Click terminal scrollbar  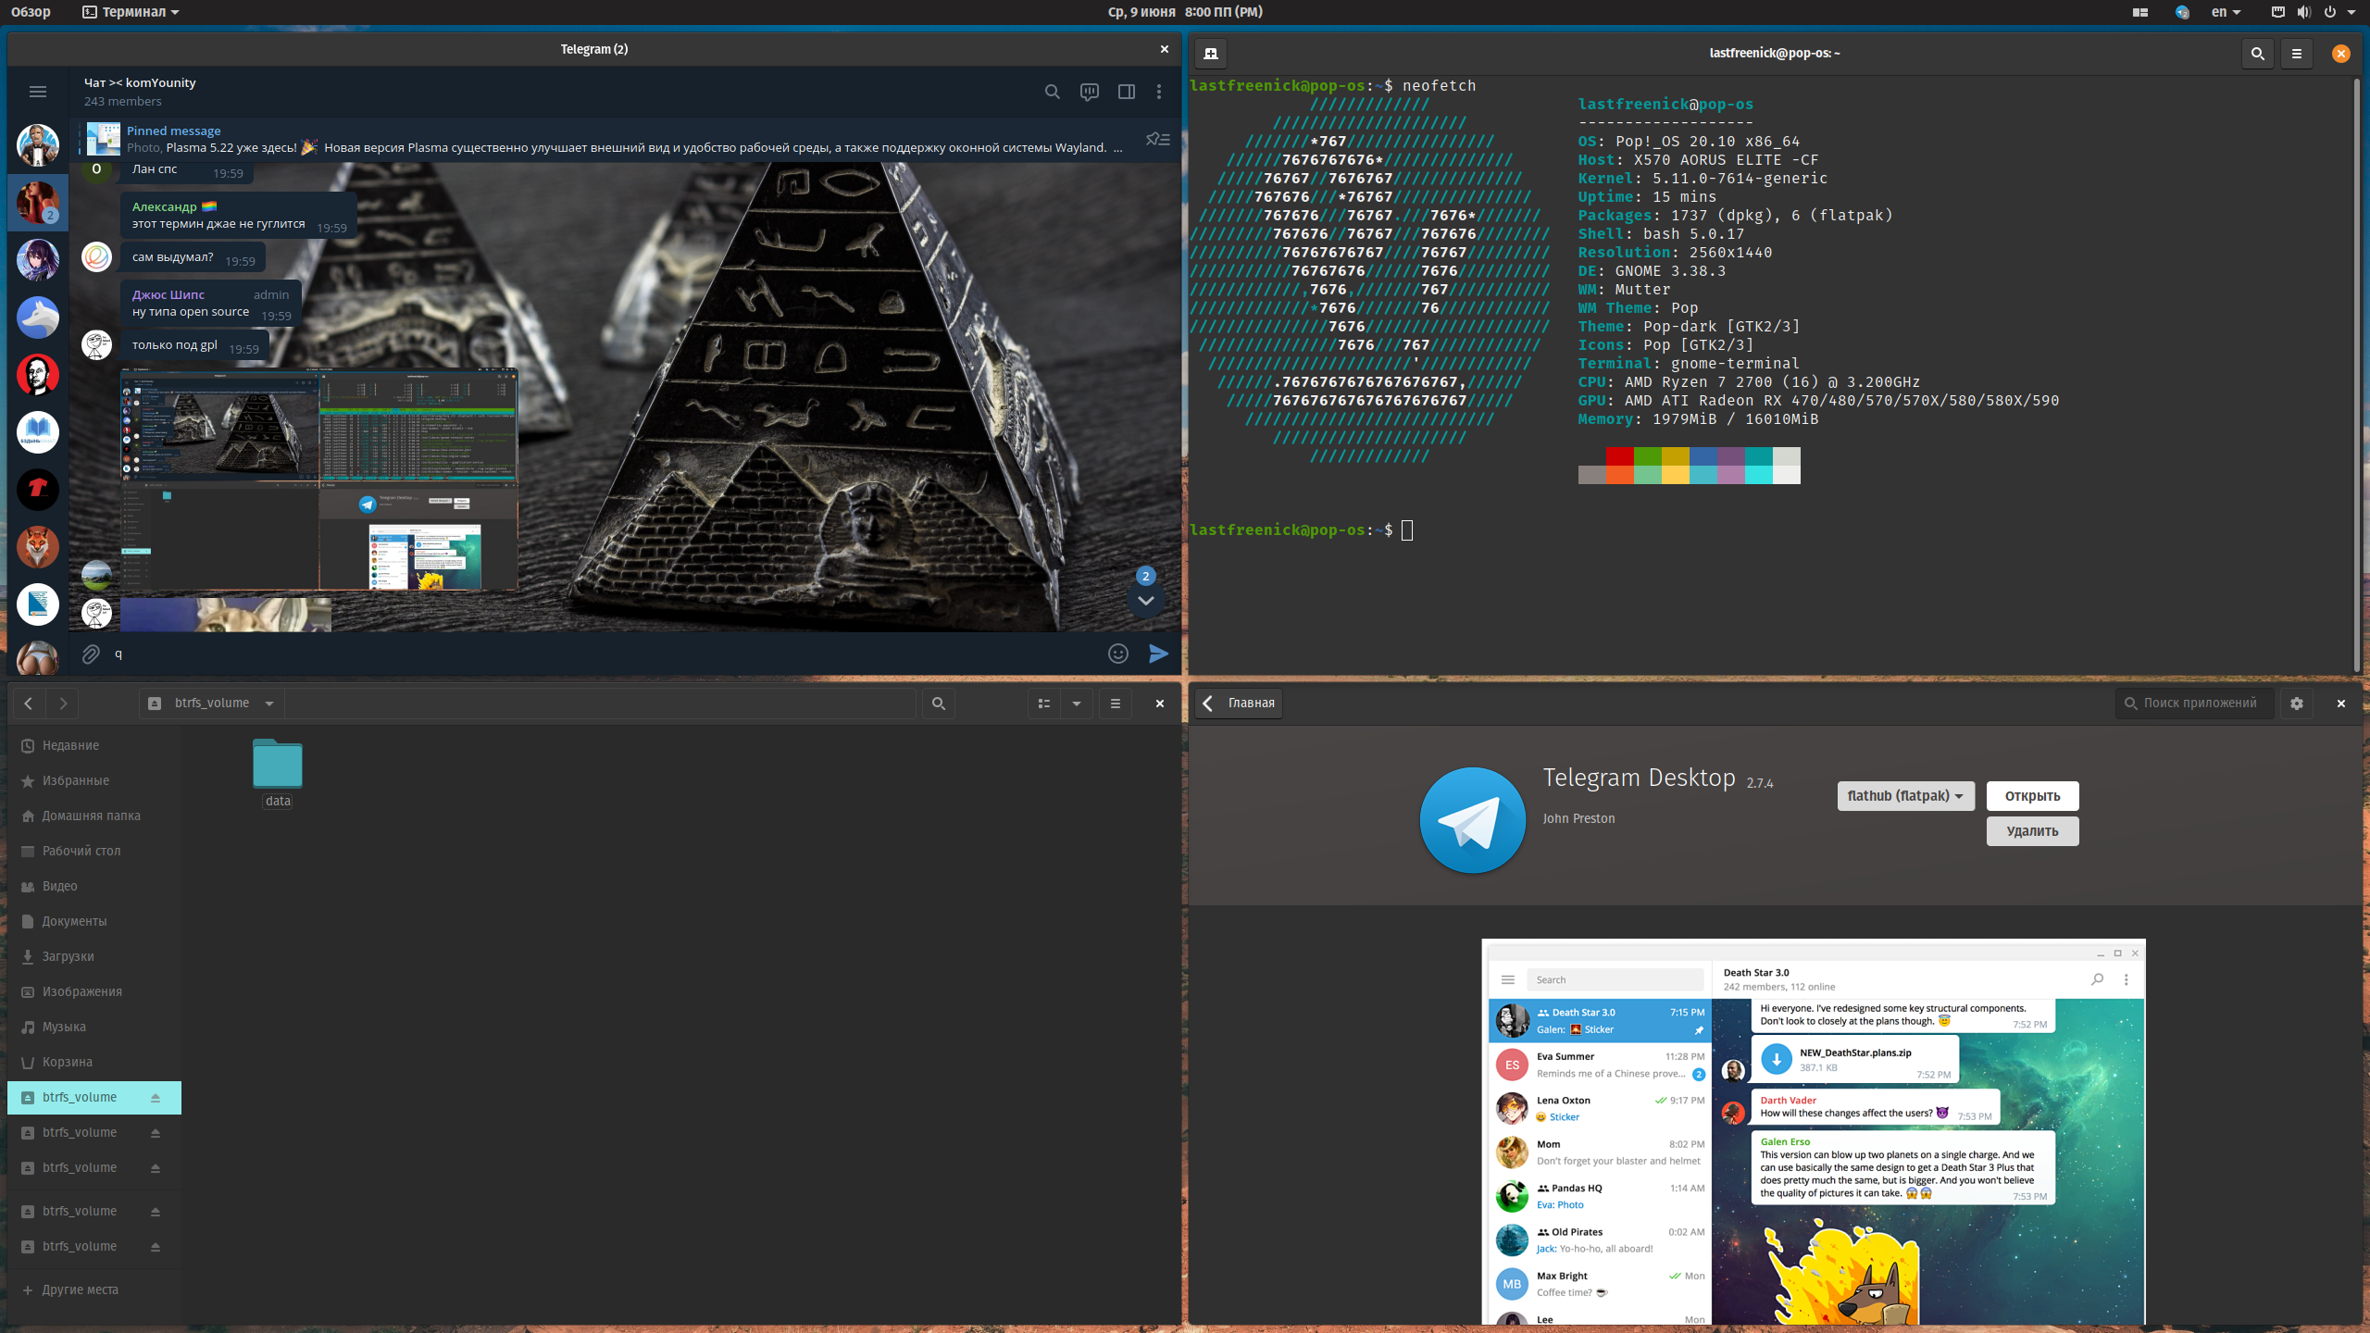click(x=2357, y=375)
